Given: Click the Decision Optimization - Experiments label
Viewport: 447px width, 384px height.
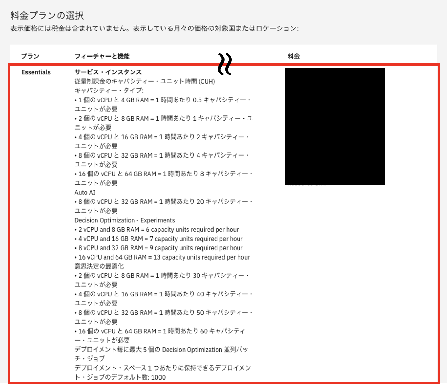Looking at the screenshot, I should [x=125, y=220].
